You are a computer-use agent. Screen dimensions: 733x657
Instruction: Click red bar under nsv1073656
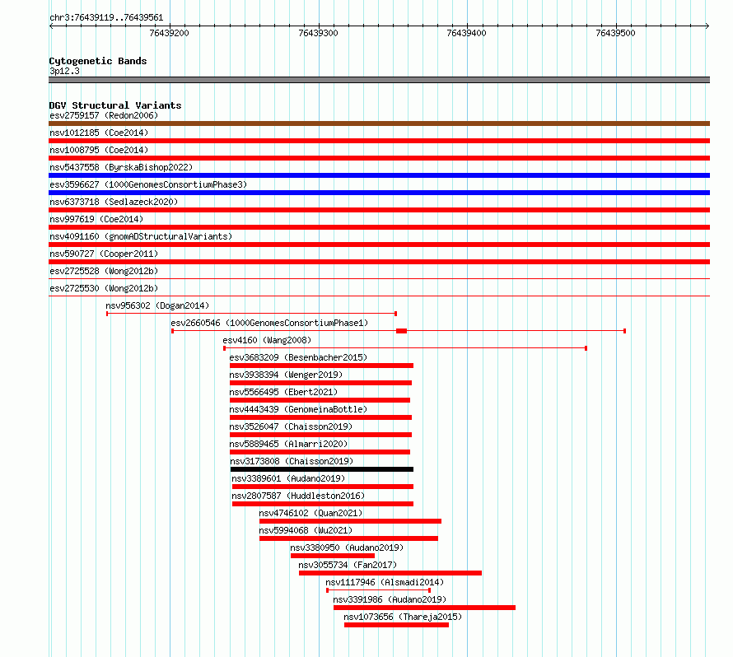396,625
